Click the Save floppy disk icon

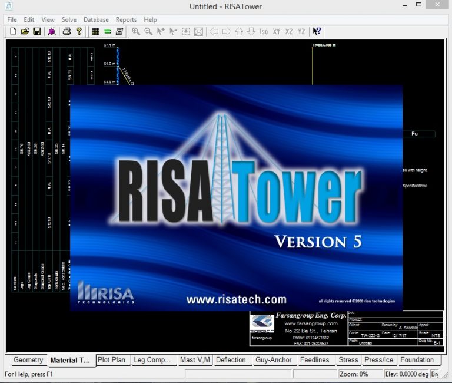(36, 31)
